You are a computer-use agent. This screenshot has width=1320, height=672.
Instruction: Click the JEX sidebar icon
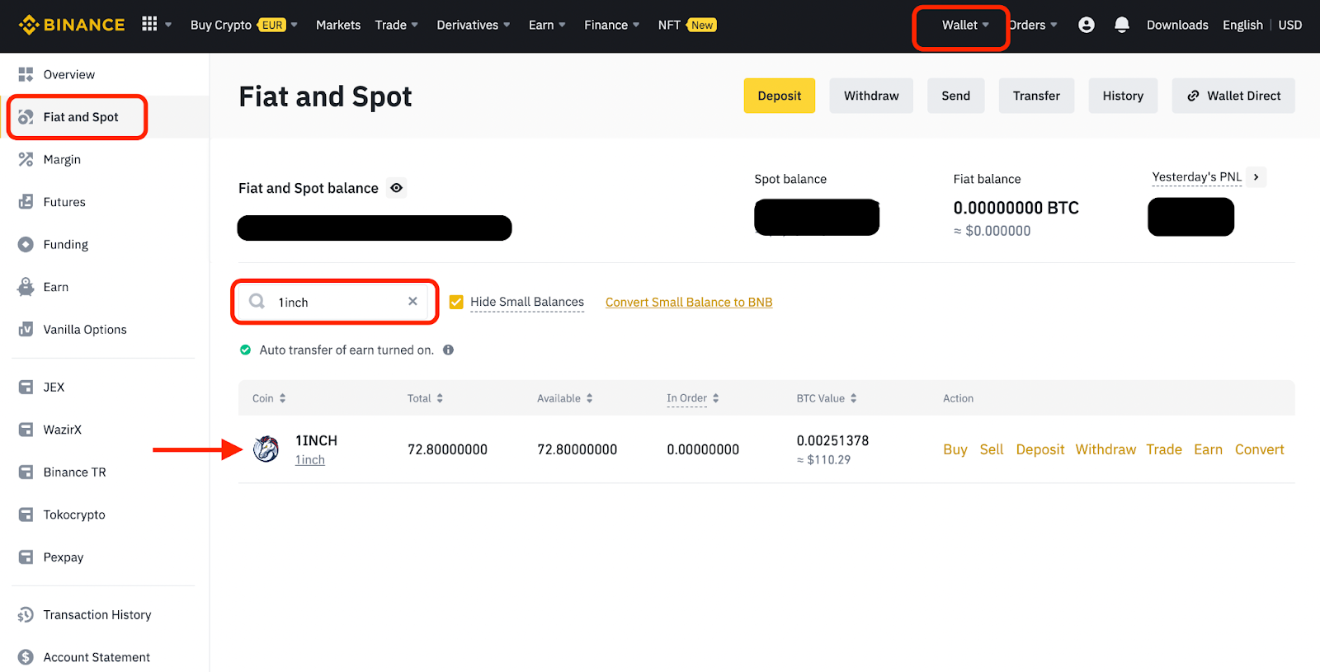(x=26, y=387)
